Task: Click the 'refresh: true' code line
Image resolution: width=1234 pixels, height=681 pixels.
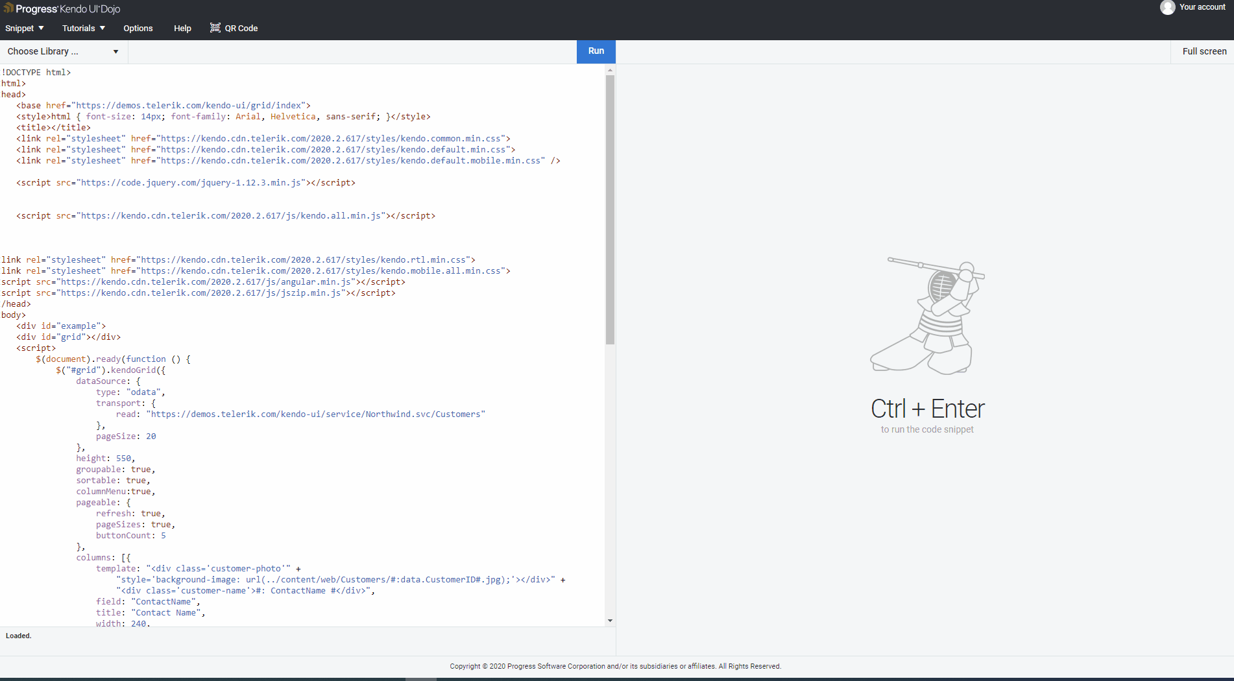Action: pyautogui.click(x=130, y=514)
